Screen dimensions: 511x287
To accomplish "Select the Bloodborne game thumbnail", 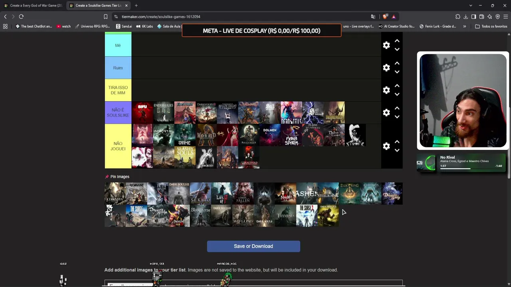I will pos(200,216).
